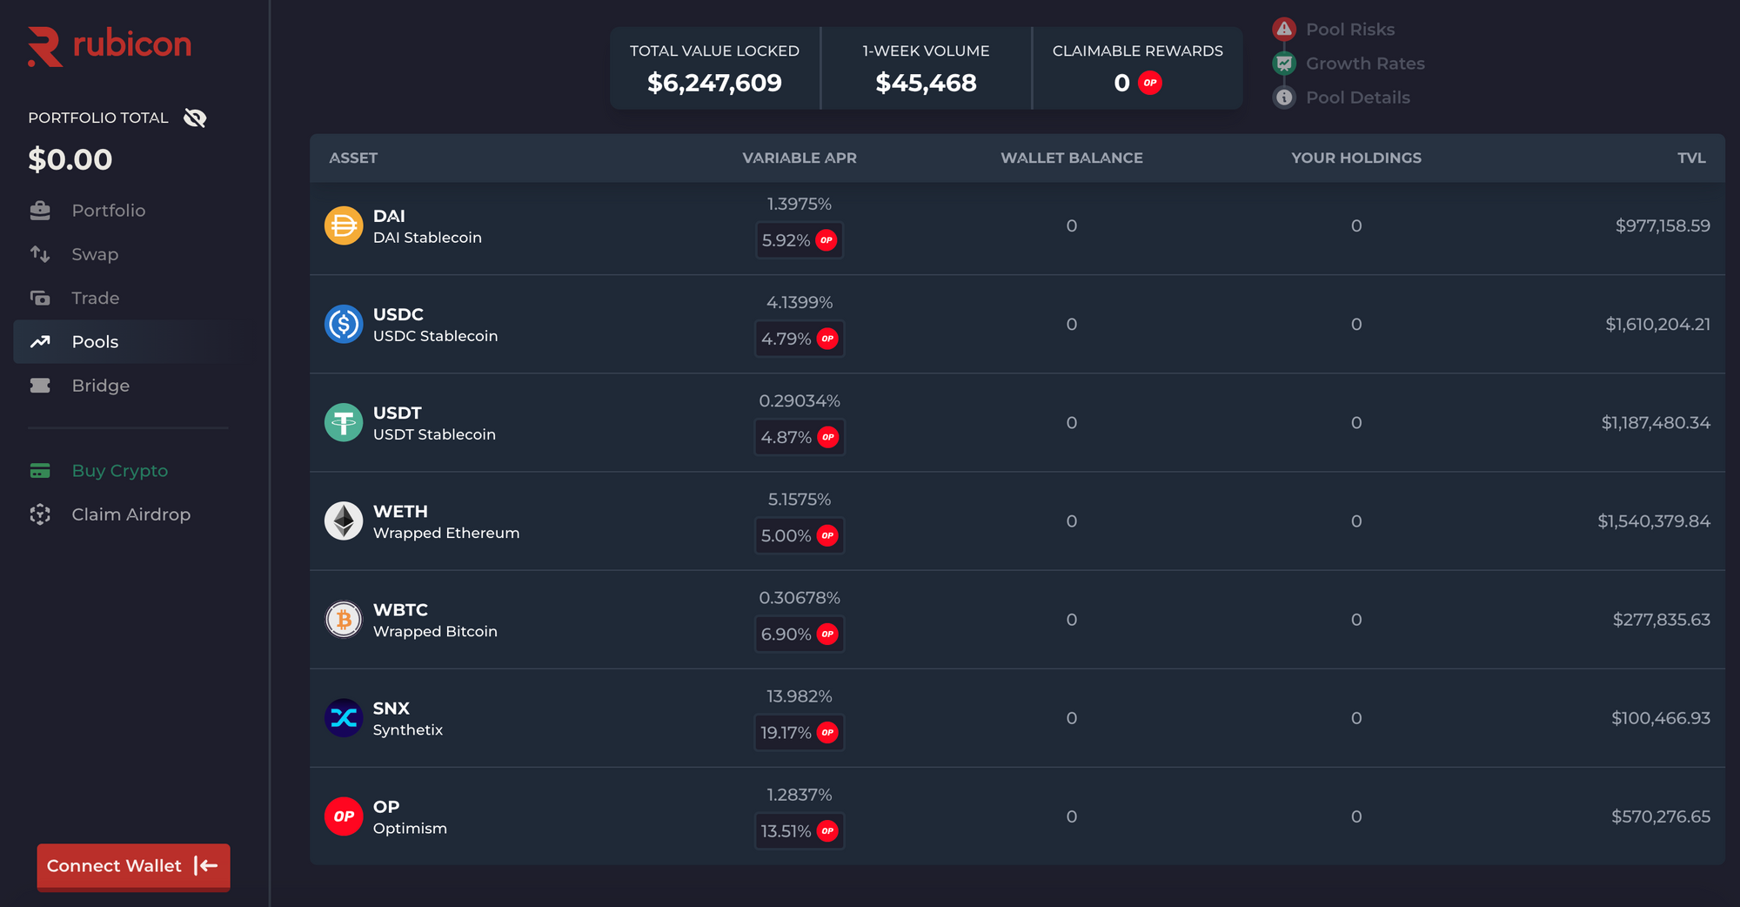The width and height of the screenshot is (1740, 907).
Task: Click WBTC TVL $277,835.63
Action: (x=1661, y=619)
